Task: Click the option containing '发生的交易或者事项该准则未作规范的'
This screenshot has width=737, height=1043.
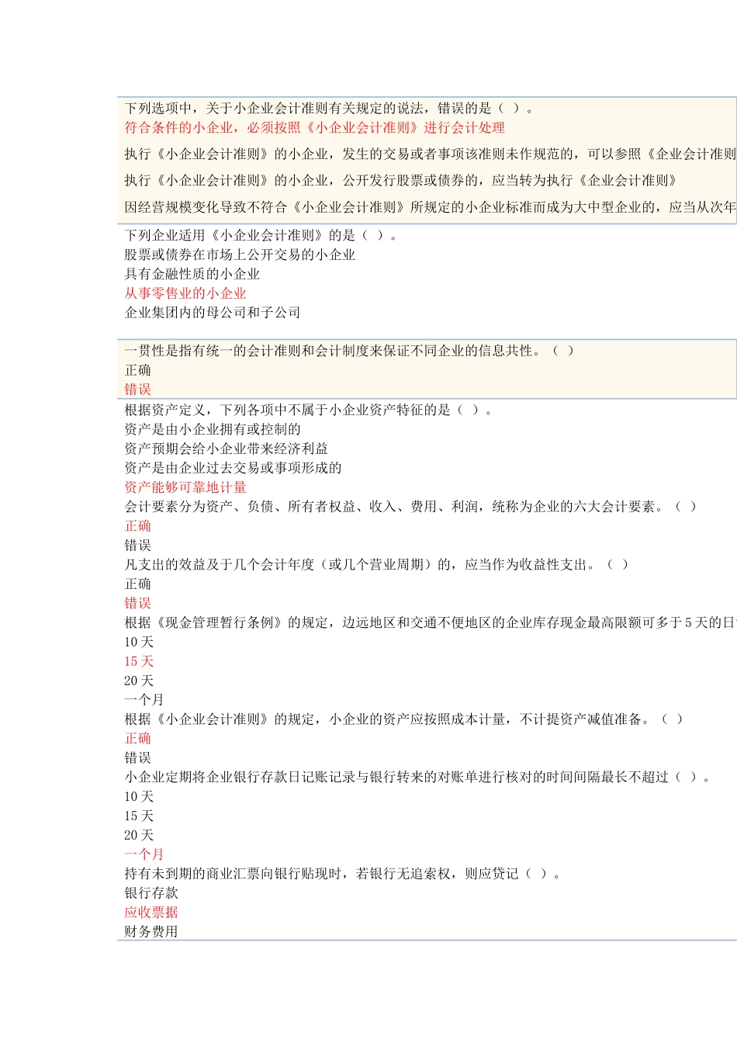Action: [x=430, y=154]
